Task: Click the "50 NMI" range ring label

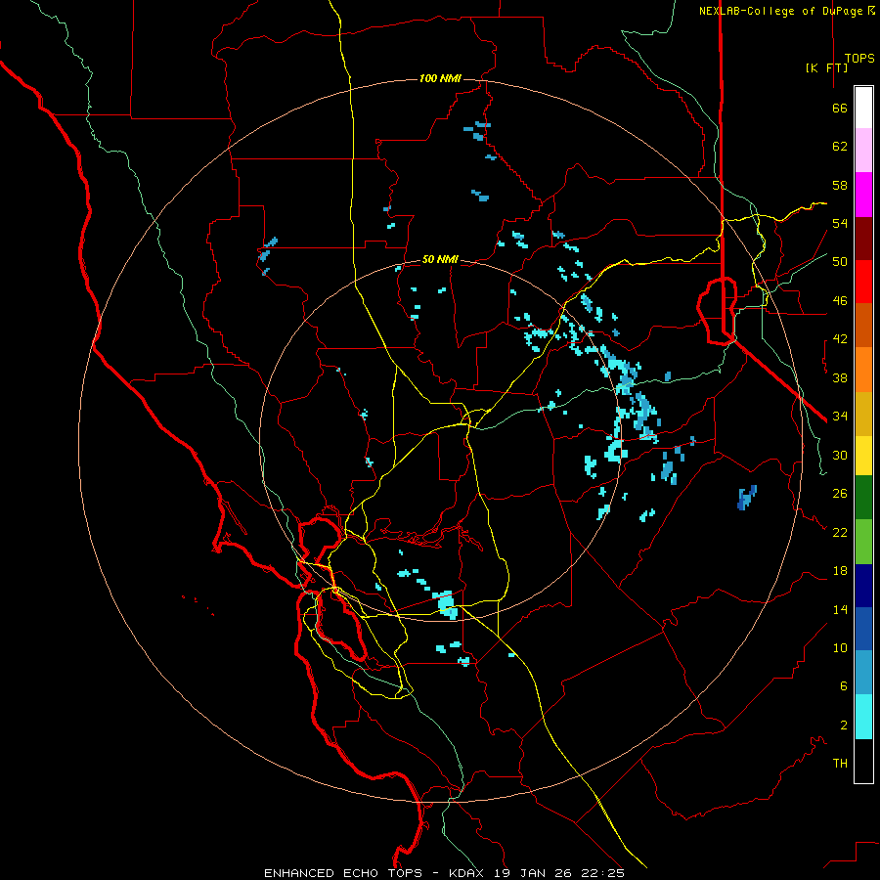Action: click(x=440, y=259)
